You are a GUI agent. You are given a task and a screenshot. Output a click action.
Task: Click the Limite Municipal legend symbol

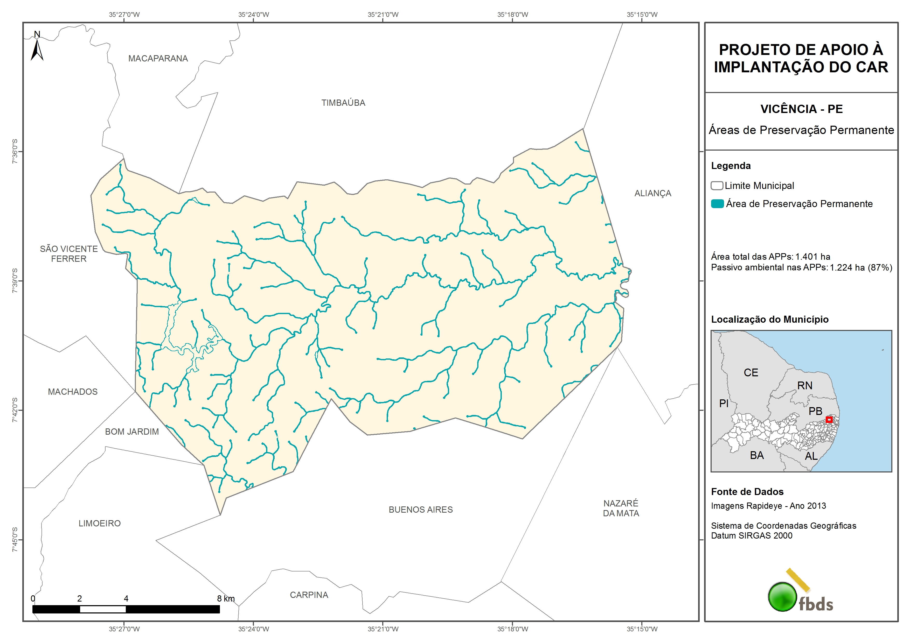point(717,186)
